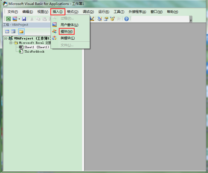This screenshot has height=173, width=208.
Task: Click the Paste clipboard icon
Action: (x=45, y=19)
